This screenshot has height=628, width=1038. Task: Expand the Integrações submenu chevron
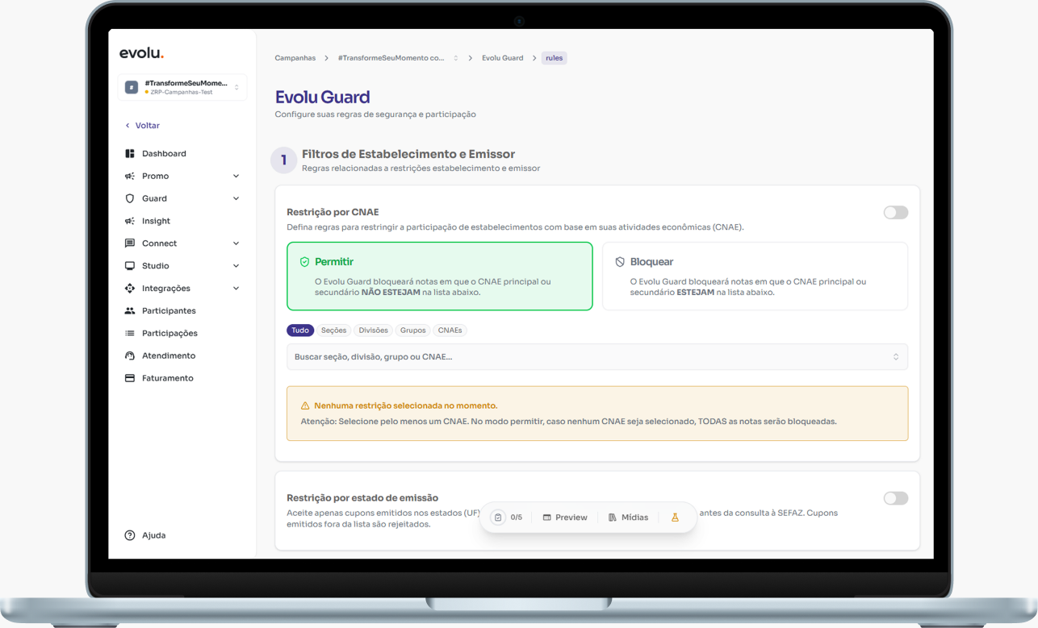236,288
